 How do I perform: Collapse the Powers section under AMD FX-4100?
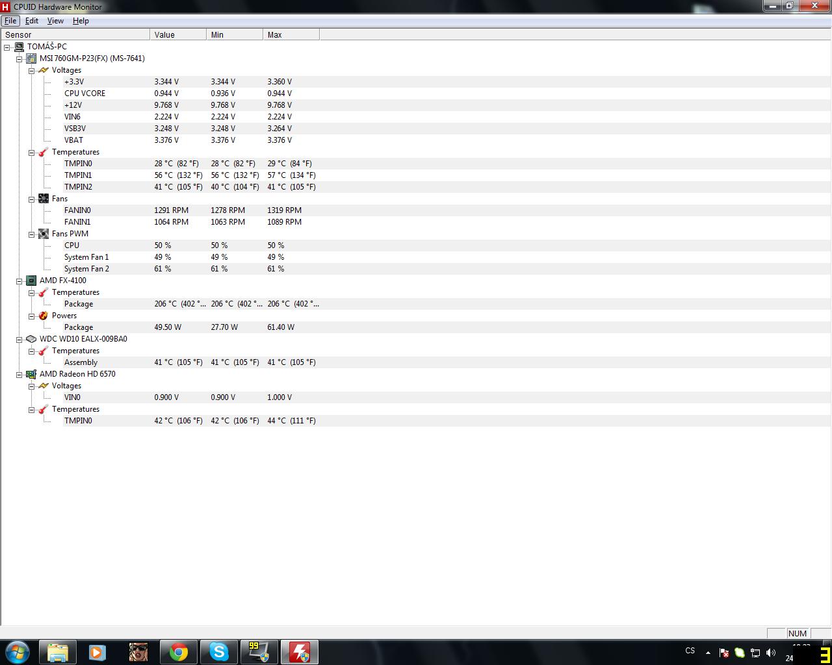pos(31,316)
